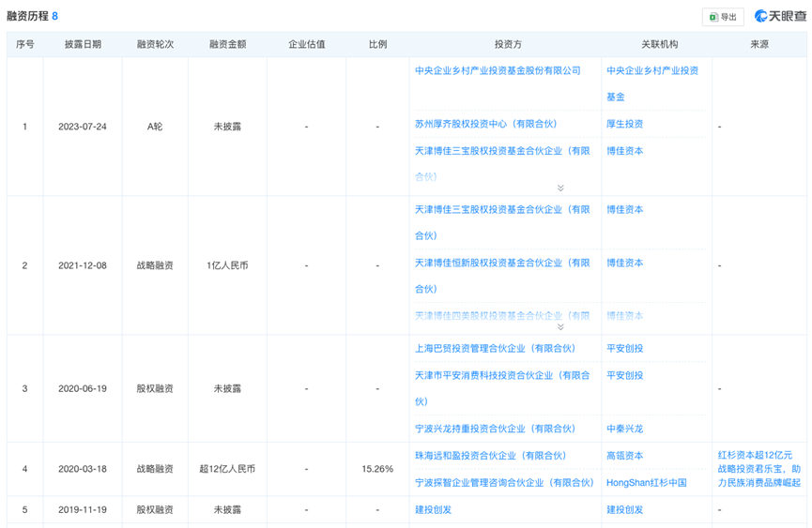Open 博佳资本 institution link in row 1

(624, 151)
